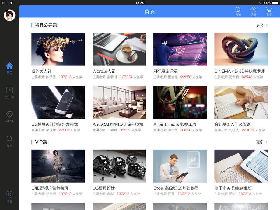This screenshot has width=280, height=210.
Task: Open the CINEMA 4D knot course thumbnail
Action: (x=241, y=49)
